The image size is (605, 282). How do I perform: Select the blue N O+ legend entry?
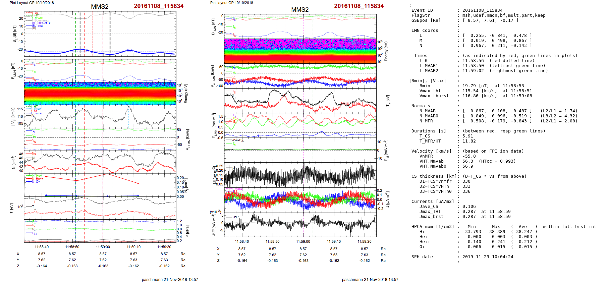[x=34, y=182]
